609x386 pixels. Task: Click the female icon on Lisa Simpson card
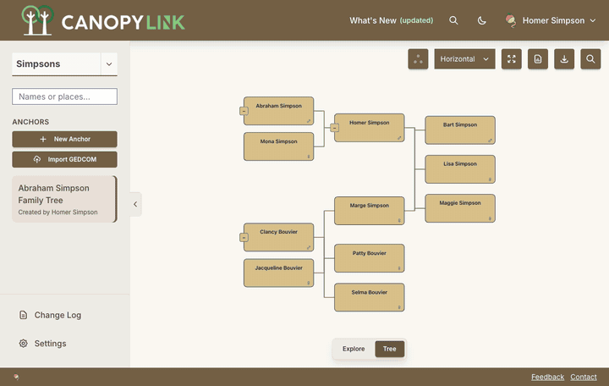click(490, 179)
